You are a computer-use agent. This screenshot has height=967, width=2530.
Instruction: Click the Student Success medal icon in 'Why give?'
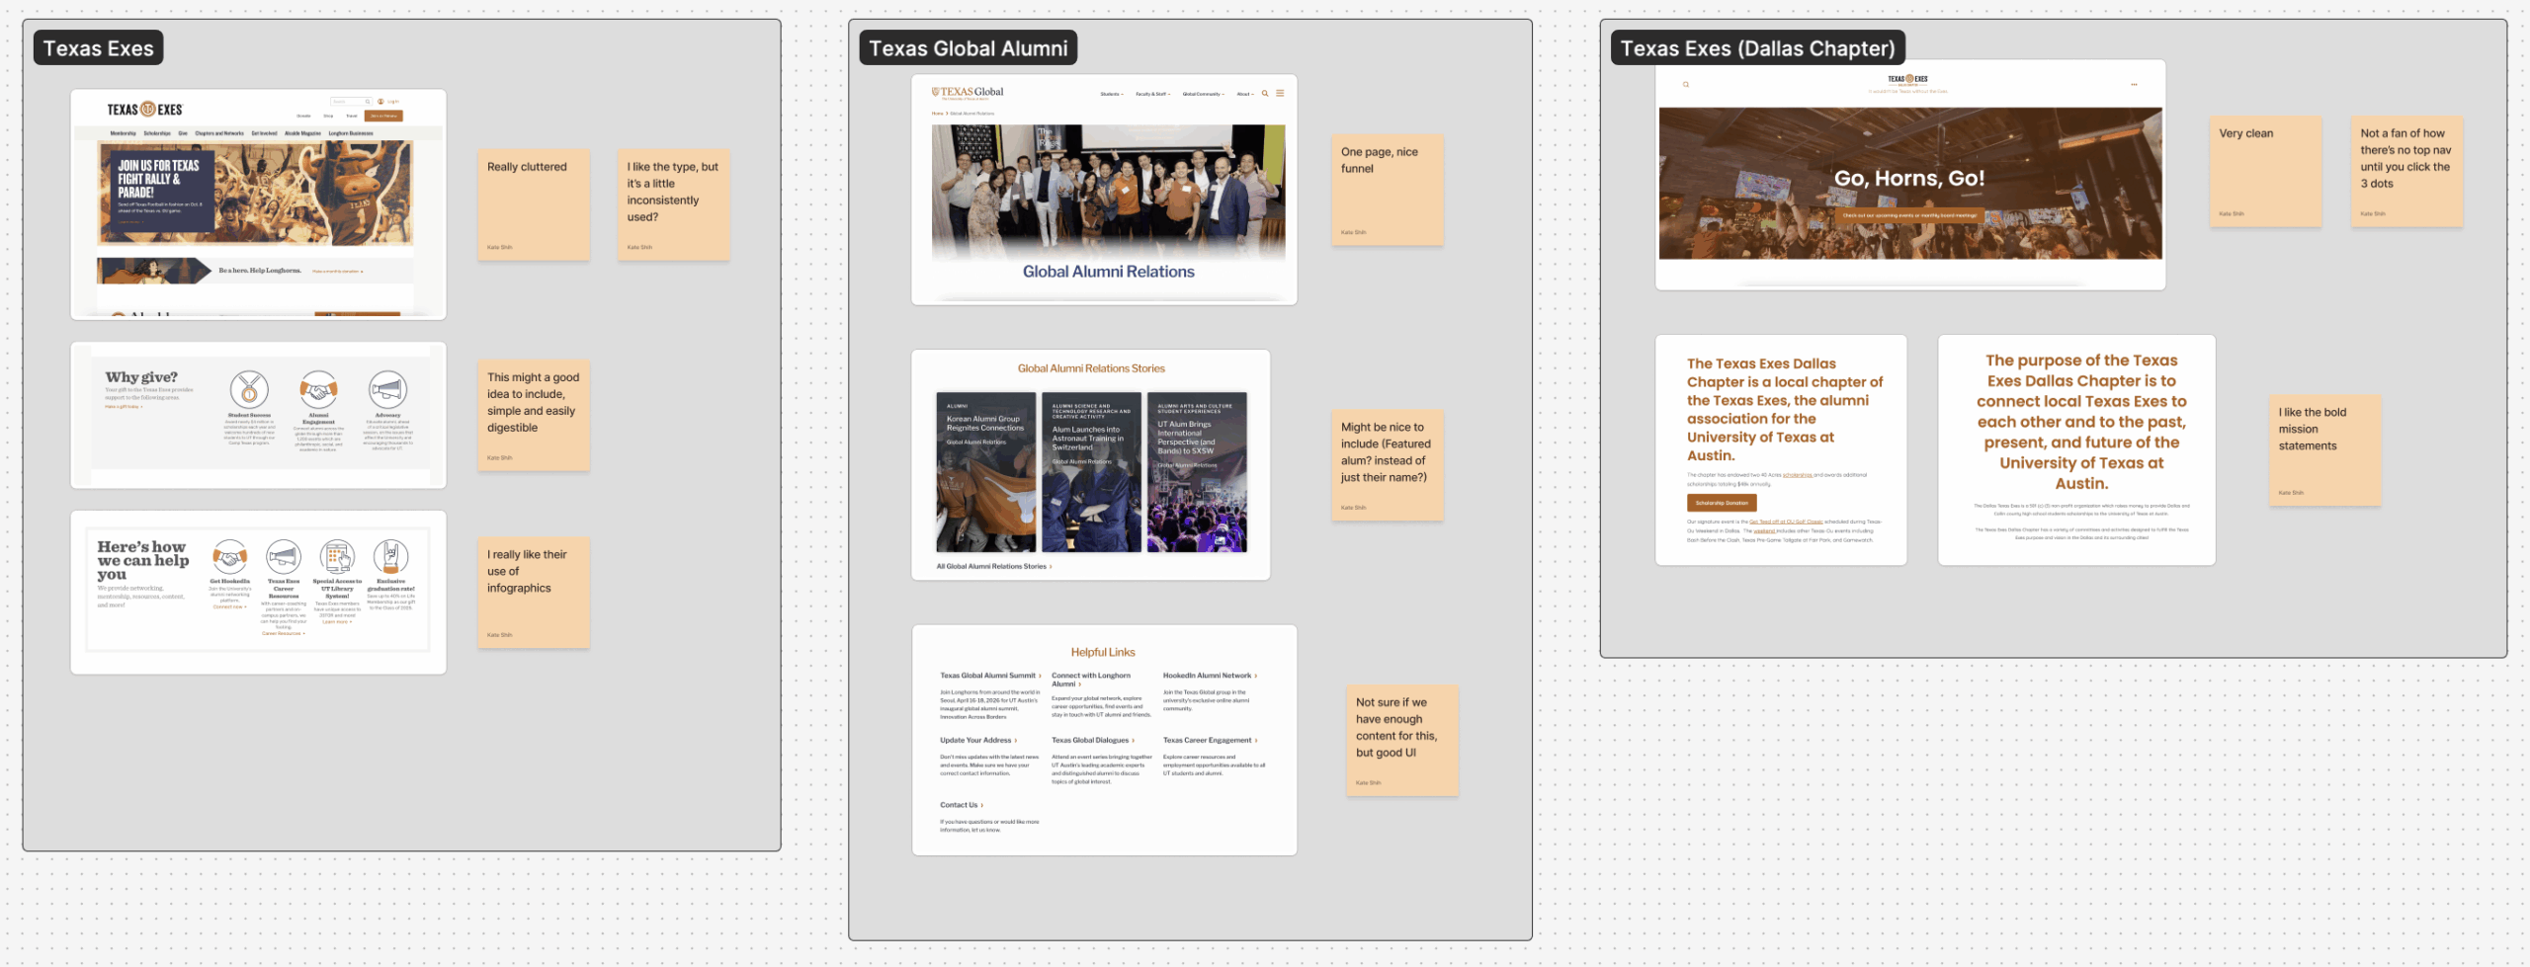click(x=249, y=391)
